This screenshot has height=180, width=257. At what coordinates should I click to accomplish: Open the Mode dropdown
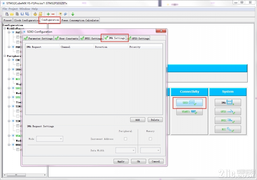click(x=50, y=139)
